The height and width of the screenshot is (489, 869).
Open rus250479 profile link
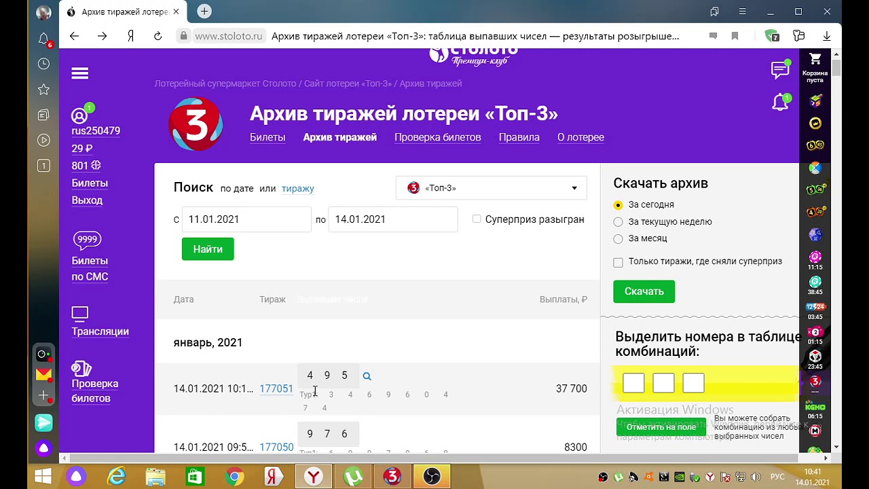[96, 131]
